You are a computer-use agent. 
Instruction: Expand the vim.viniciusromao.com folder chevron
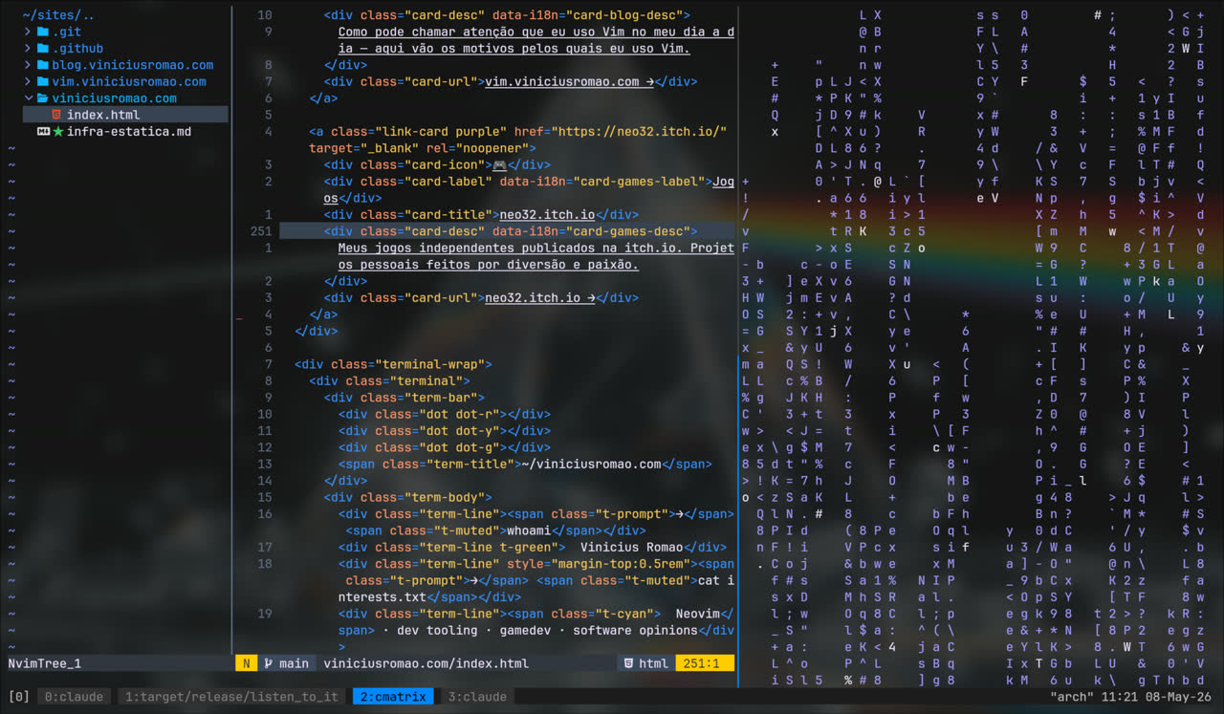(28, 81)
